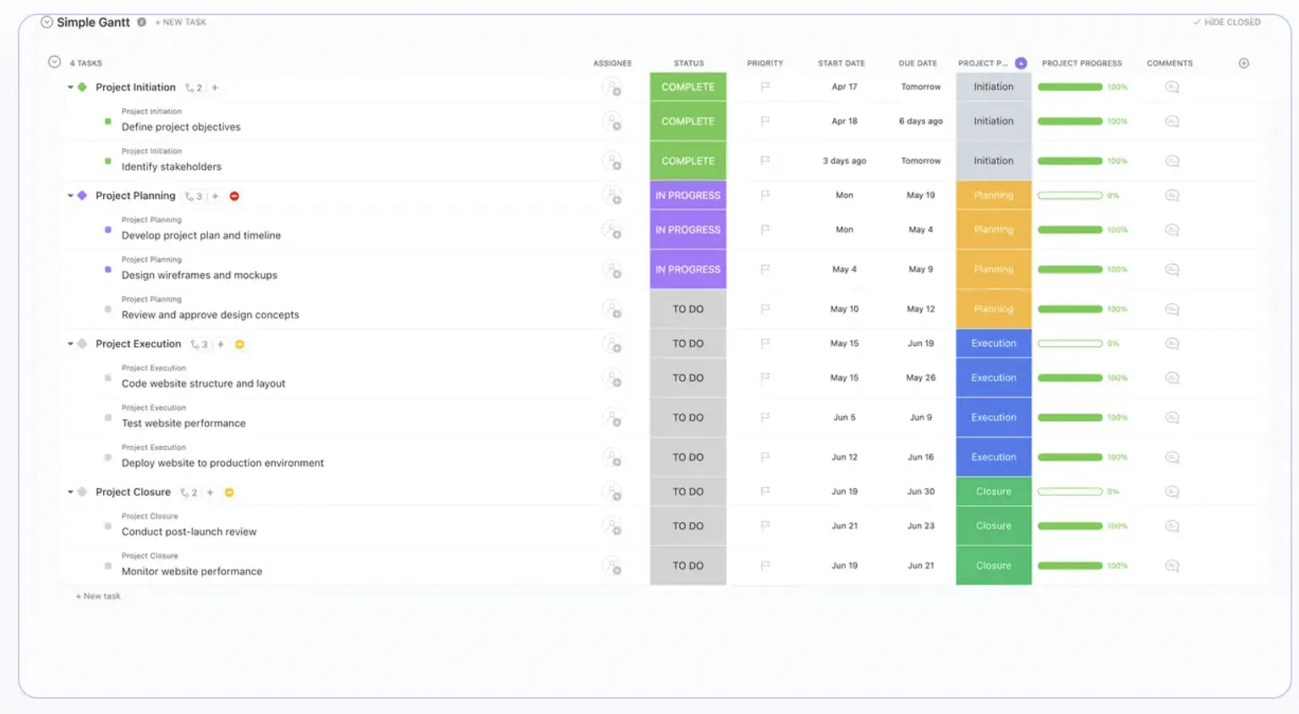Toggle the Hide Closed option
Viewport: 1299px width, 714px height.
(1226, 22)
